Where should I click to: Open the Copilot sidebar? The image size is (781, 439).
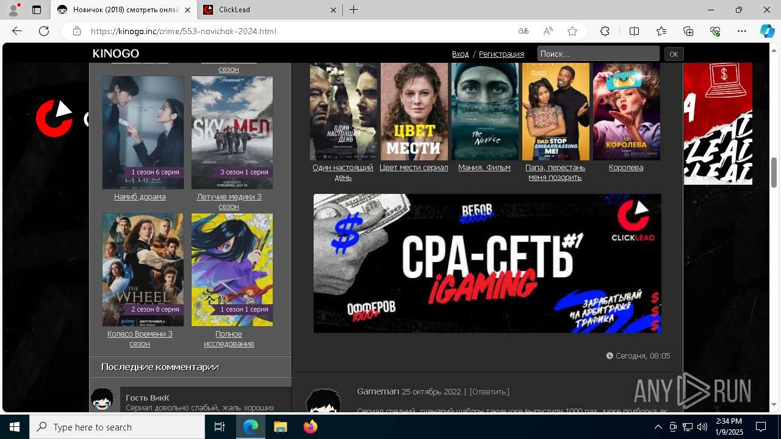pyautogui.click(x=767, y=31)
